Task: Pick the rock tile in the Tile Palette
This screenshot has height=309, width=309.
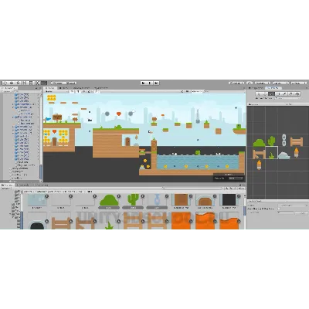Action: (284, 155)
